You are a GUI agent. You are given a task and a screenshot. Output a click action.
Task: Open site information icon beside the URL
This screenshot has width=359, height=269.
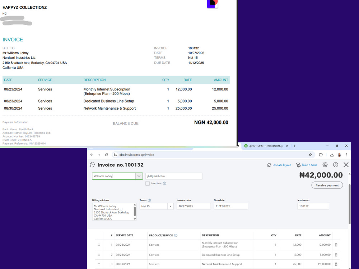(x=115, y=155)
